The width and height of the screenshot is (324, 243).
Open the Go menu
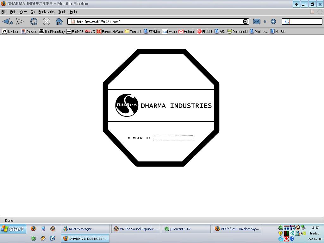point(33,12)
